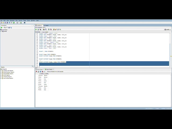Open the Window menu
This screenshot has width=172, height=129.
point(33,20)
